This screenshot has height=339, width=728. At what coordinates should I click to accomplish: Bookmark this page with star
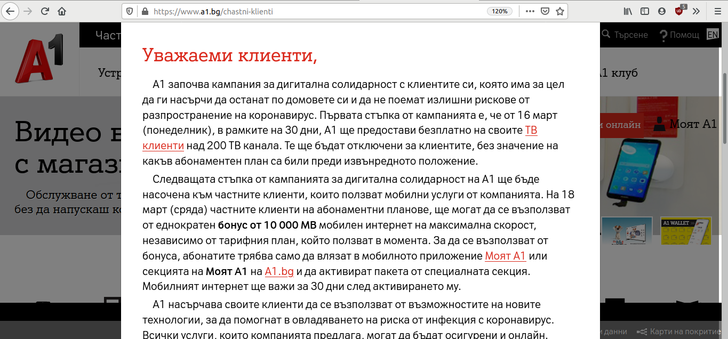560,11
